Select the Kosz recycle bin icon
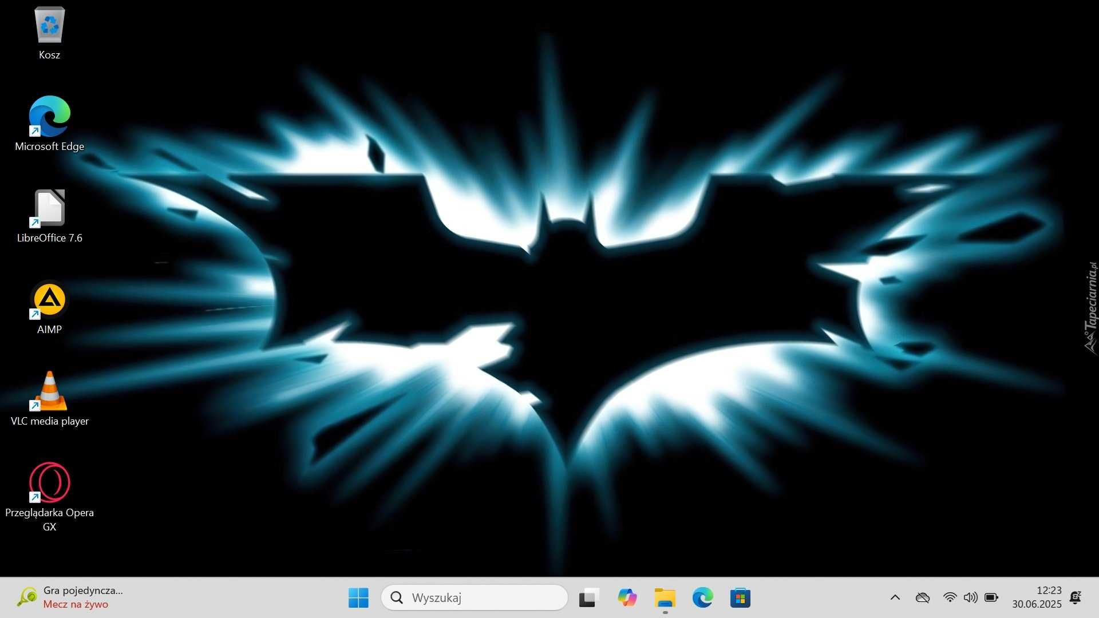This screenshot has width=1099, height=618. 49,33
